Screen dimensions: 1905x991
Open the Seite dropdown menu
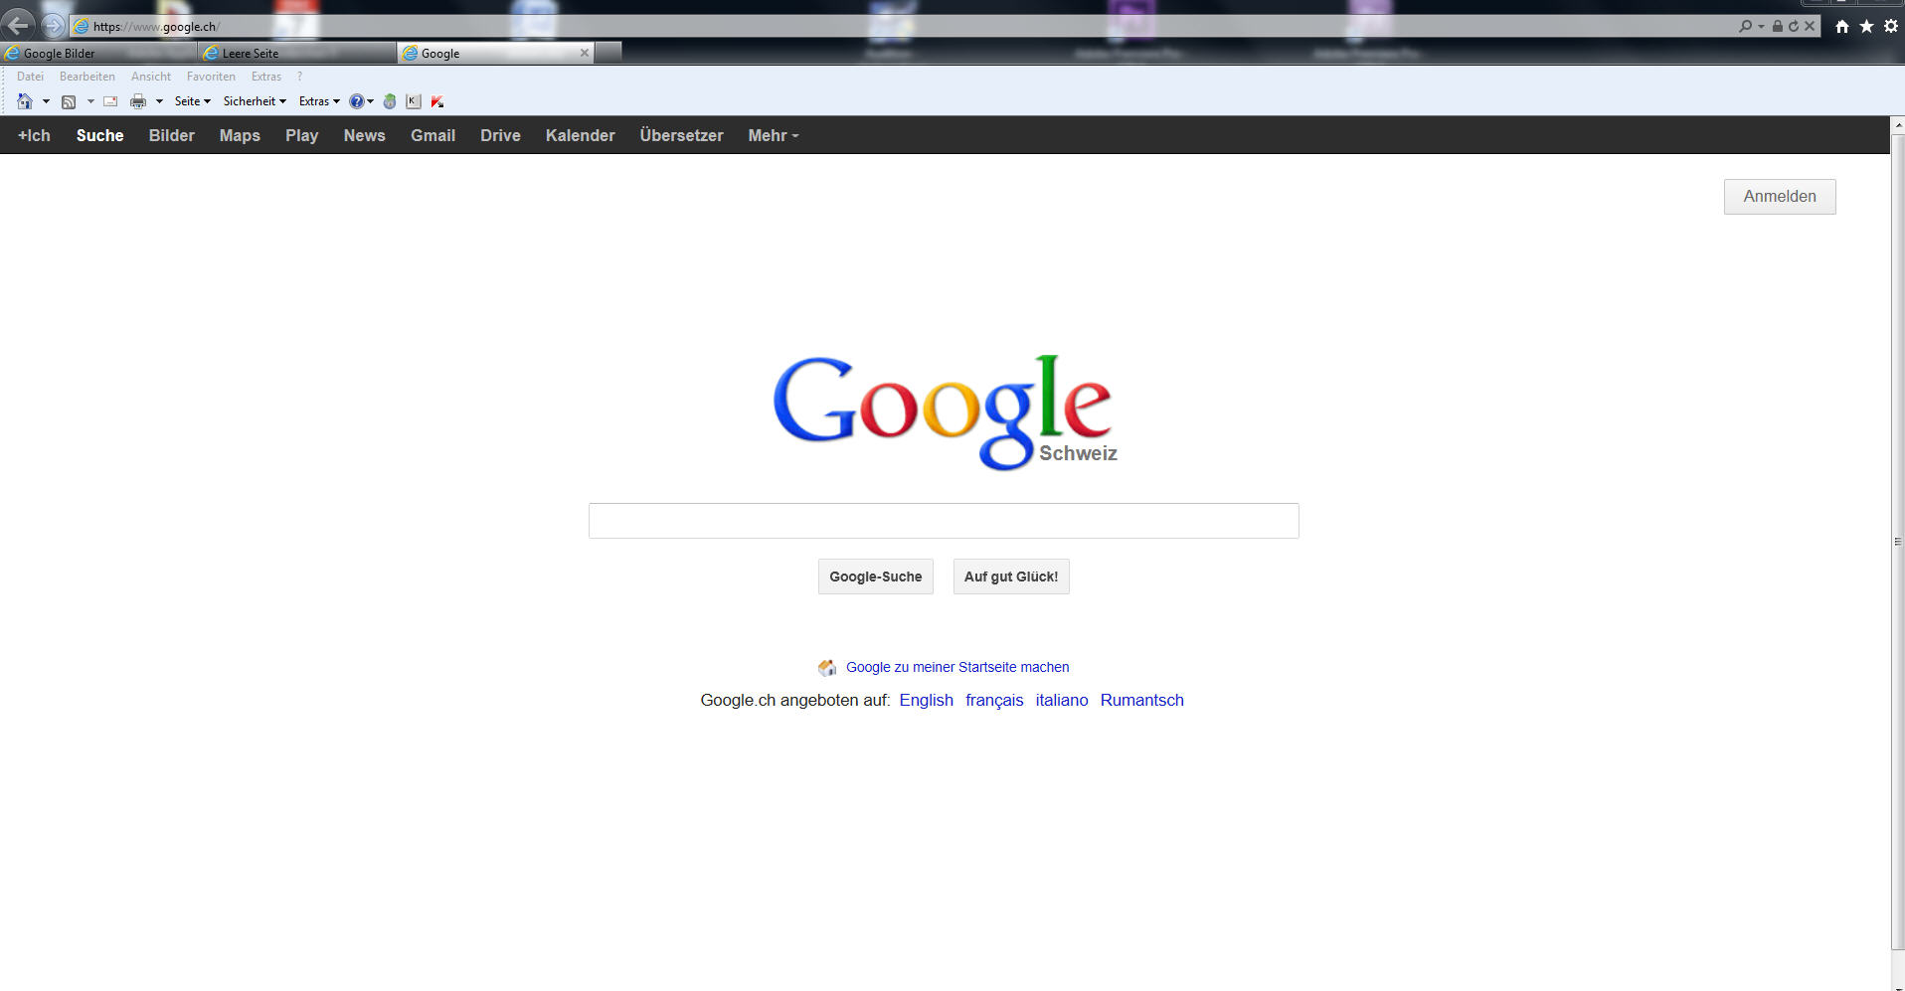(x=193, y=101)
